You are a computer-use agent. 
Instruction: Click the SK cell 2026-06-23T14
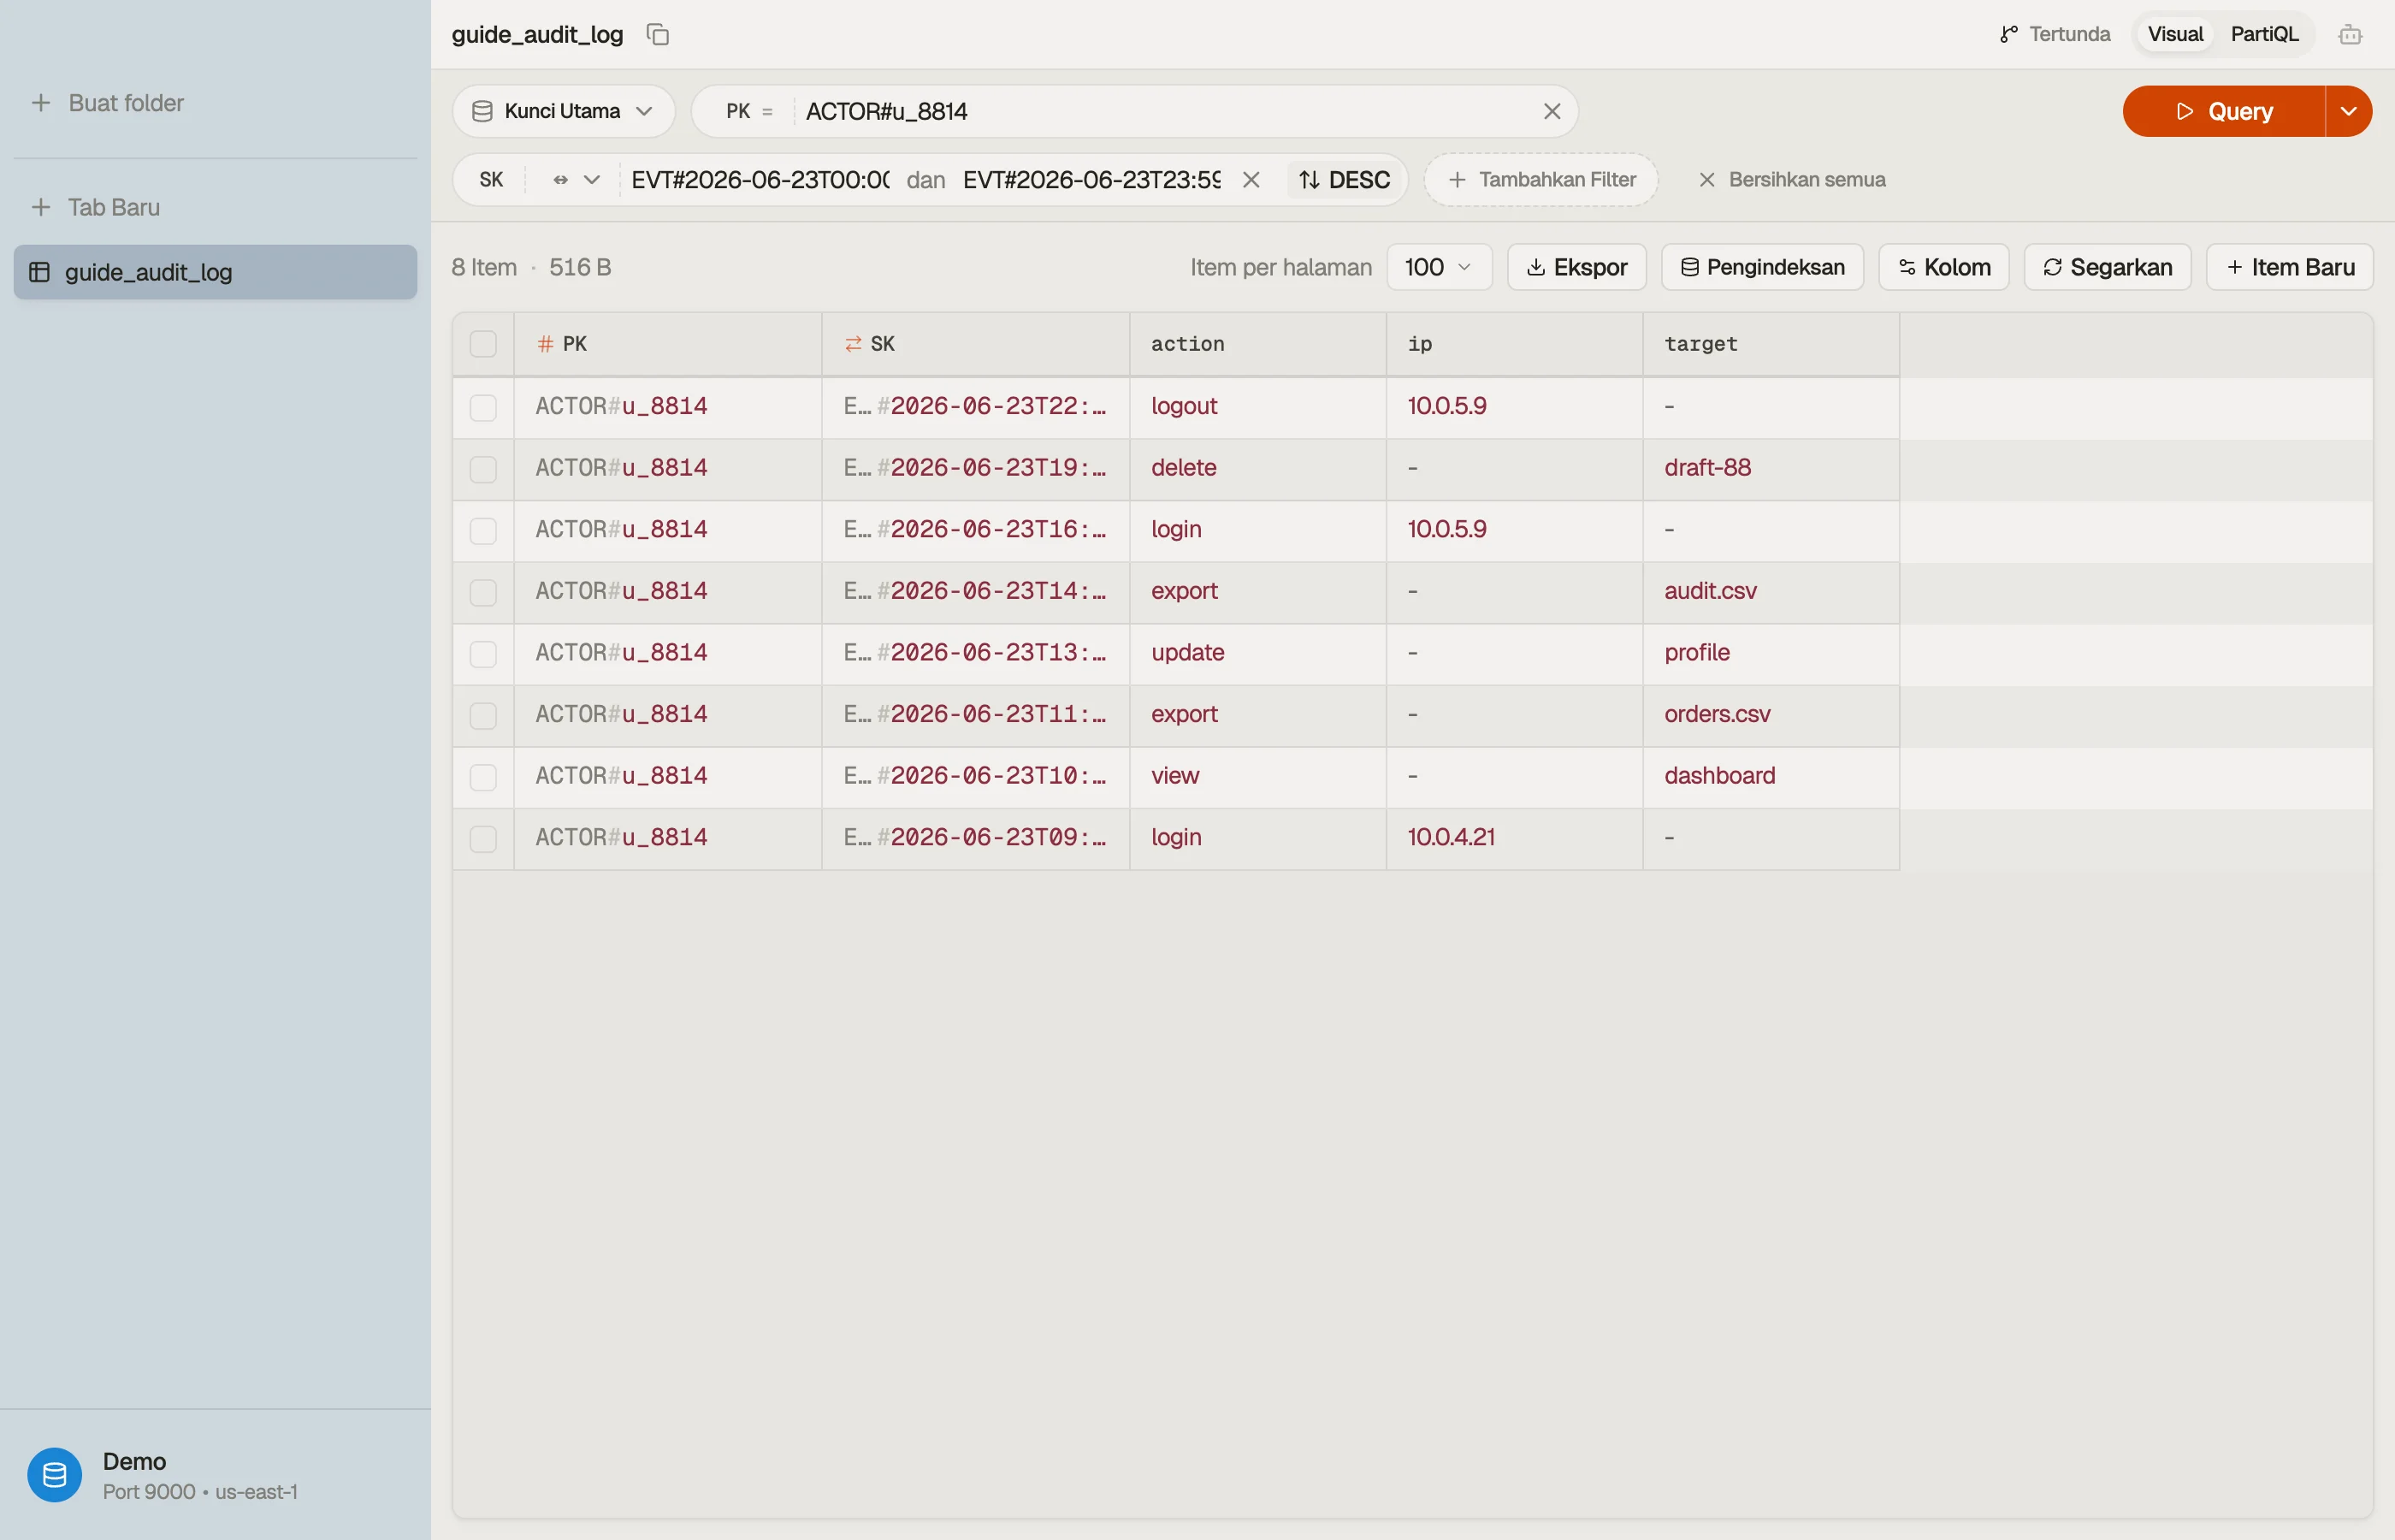tap(976, 591)
